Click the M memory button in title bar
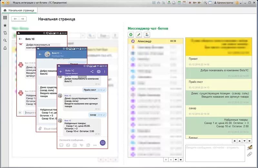This screenshot has height=168, width=258. tap(190, 3)
